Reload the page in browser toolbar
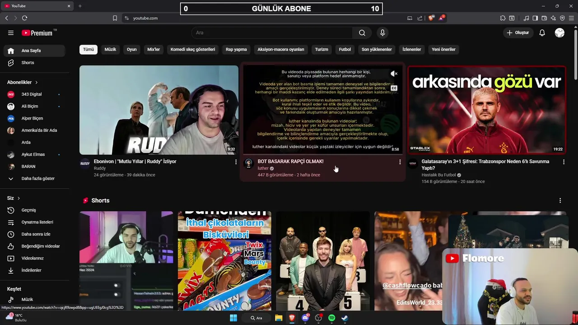Viewport: 578px width, 325px height. [x=24, y=18]
